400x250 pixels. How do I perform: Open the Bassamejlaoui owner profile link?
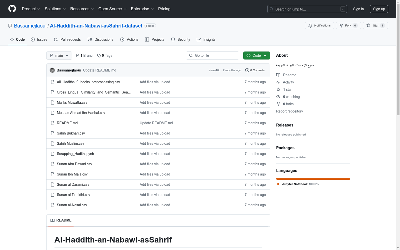30,26
